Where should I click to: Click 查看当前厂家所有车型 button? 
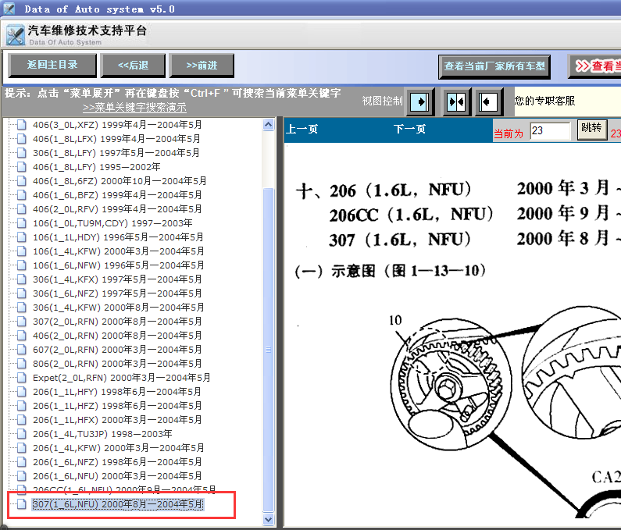pos(494,66)
